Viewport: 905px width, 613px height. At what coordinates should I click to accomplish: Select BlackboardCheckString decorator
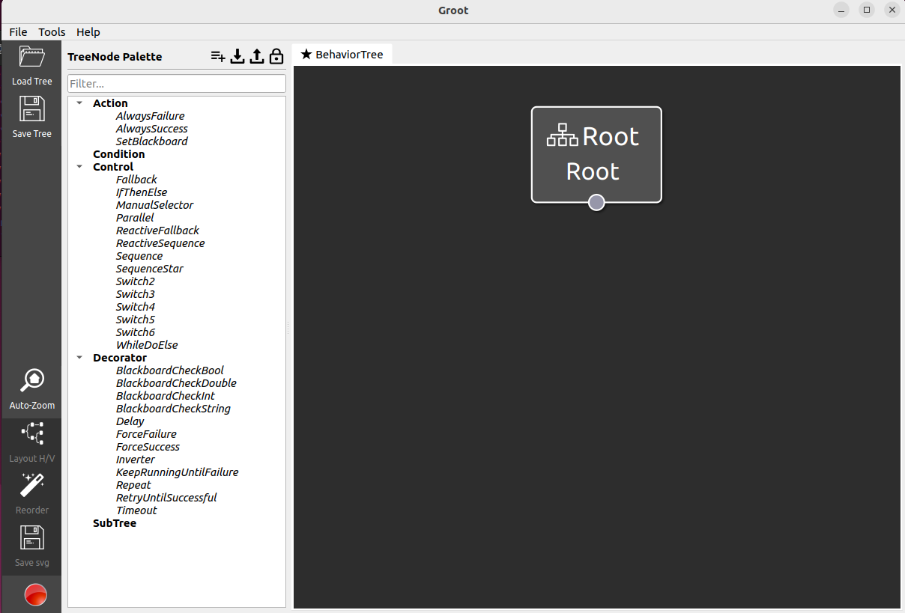(173, 409)
